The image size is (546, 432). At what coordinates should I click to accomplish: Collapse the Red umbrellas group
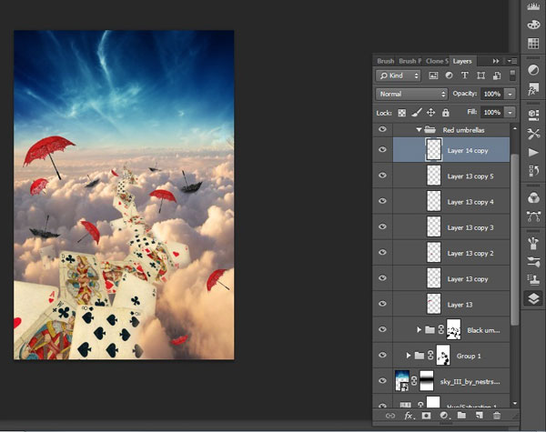419,130
